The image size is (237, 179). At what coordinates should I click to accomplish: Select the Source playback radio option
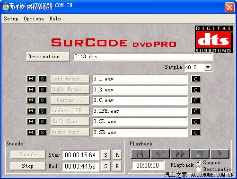(199, 162)
